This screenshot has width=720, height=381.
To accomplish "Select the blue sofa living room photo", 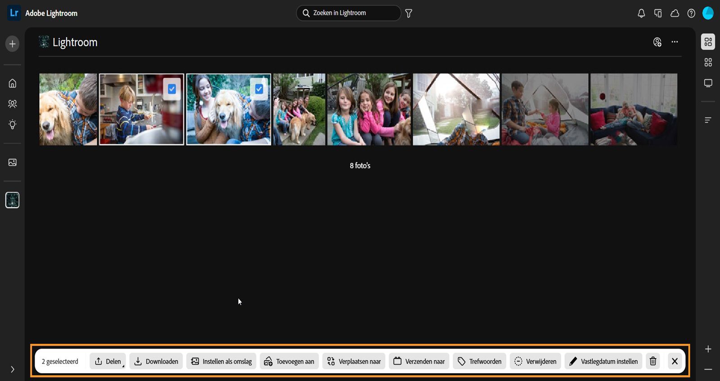I will [634, 109].
